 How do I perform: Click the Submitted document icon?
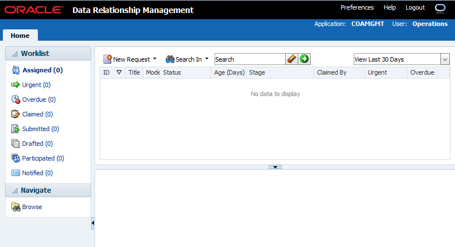pyautogui.click(x=15, y=129)
